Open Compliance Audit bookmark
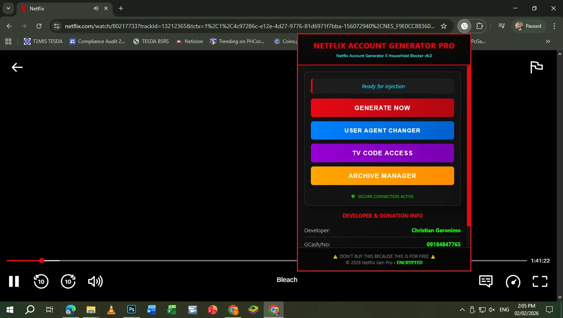563x318 pixels. (x=97, y=41)
